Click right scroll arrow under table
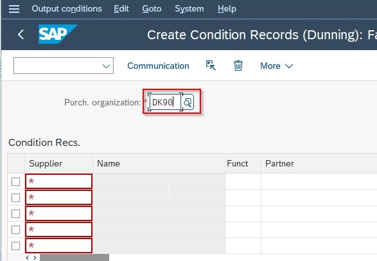 [x=35, y=258]
